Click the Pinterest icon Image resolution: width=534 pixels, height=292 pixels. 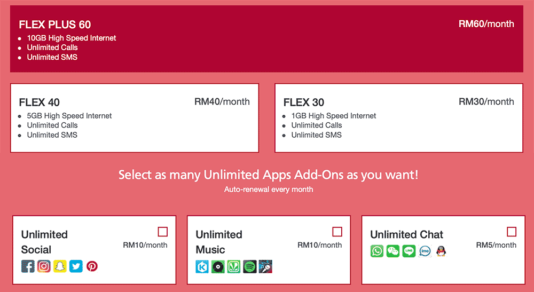[92, 266]
